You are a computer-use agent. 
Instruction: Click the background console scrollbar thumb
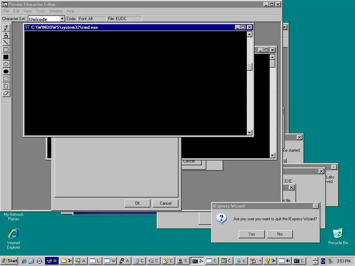tap(272, 64)
